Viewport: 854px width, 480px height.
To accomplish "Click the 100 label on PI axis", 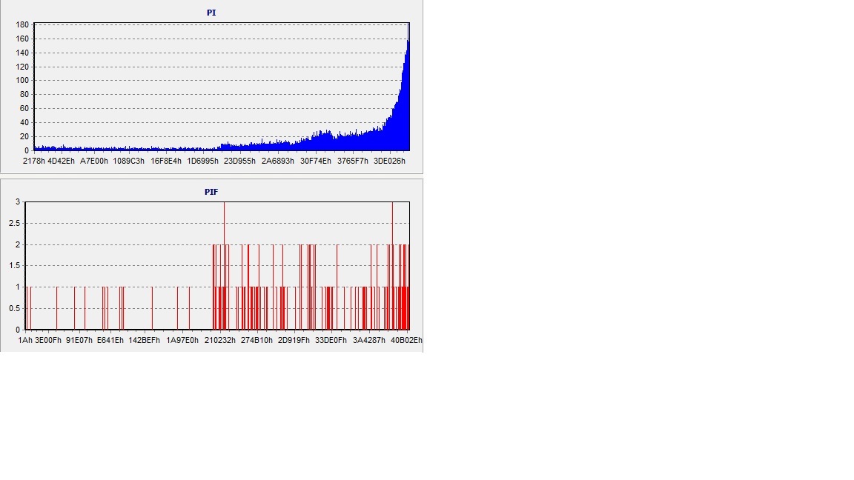I will pyautogui.click(x=22, y=80).
